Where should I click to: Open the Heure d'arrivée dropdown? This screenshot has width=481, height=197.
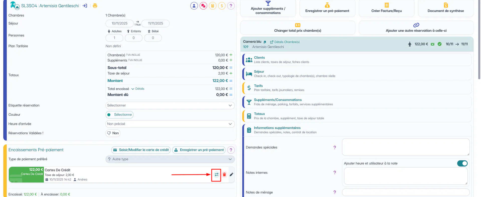click(x=170, y=124)
